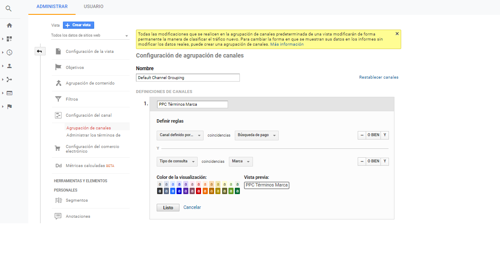Image resolution: width=500 pixels, height=274 pixels.
Task: Open the search magnifier icon
Action: pos(8,8)
